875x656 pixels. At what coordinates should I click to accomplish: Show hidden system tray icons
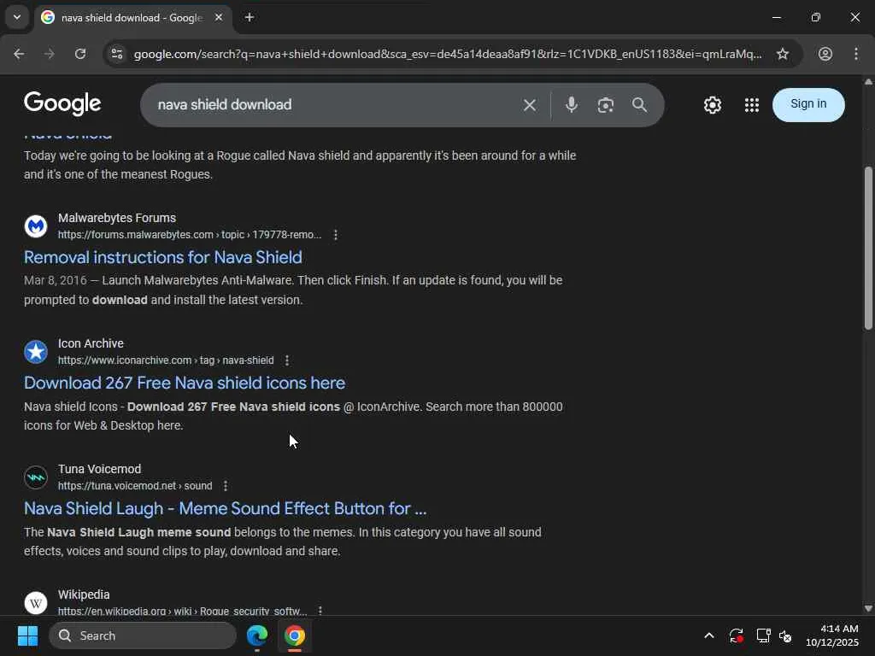pos(708,635)
